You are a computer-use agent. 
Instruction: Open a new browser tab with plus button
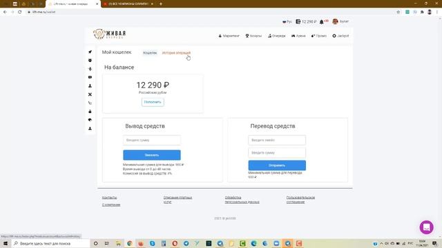pos(161,4)
